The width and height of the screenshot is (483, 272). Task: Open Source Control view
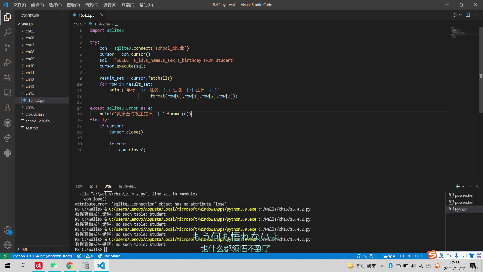[x=8, y=47]
